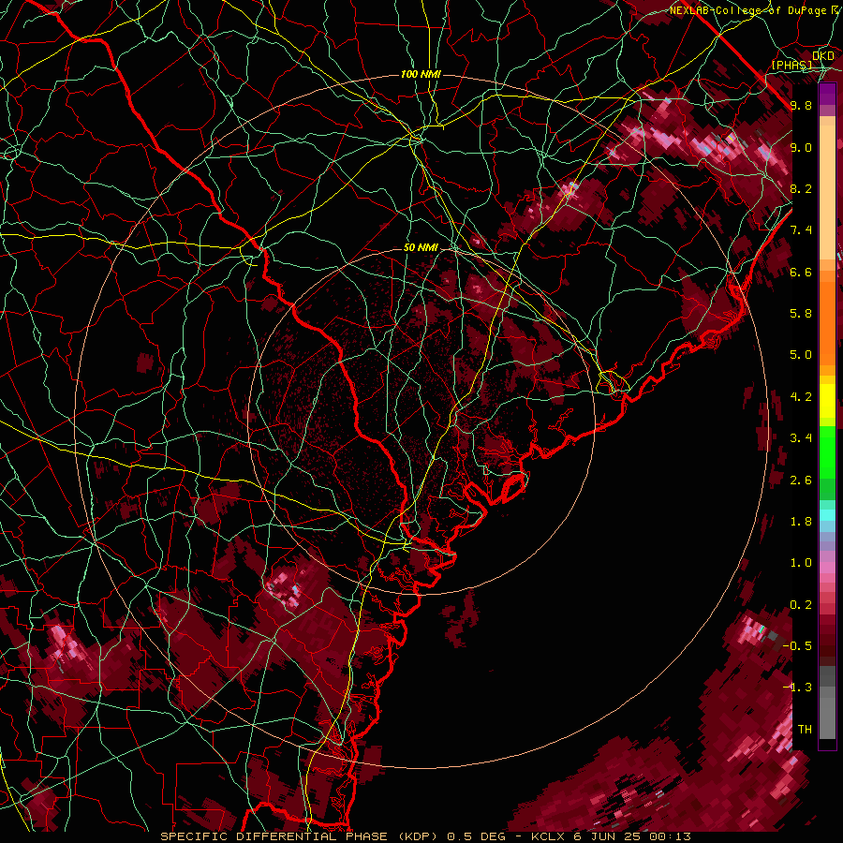The height and width of the screenshot is (843, 843).
Task: Click the "6 JUN 25 00:13" timestamp
Action: click(631, 836)
